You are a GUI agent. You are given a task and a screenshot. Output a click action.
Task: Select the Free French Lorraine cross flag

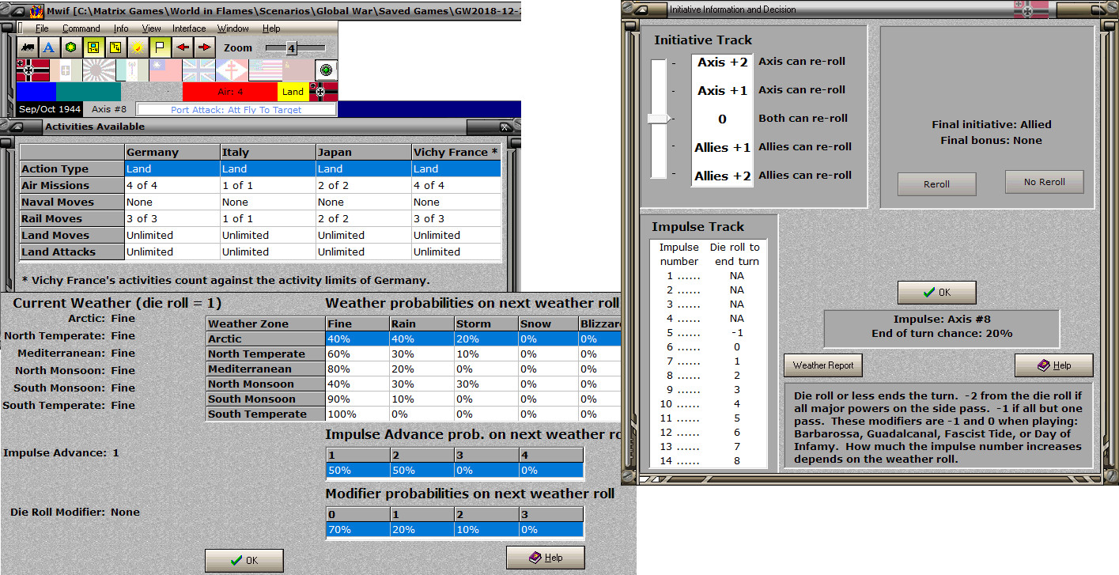coord(232,70)
